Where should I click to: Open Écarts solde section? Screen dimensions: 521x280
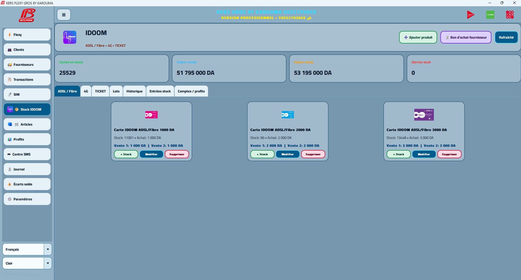click(x=27, y=184)
